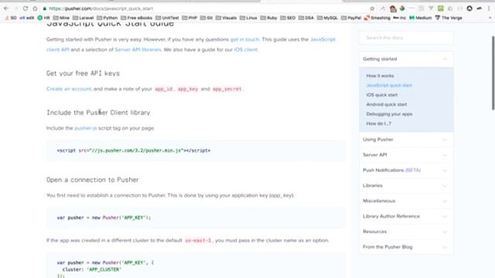Open the browser home page
The width and height of the screenshot is (495, 278).
[x=35, y=8]
